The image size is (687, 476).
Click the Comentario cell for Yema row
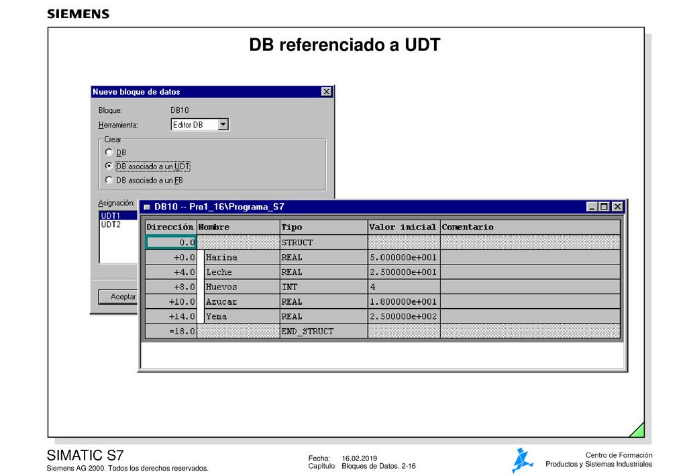coord(530,316)
